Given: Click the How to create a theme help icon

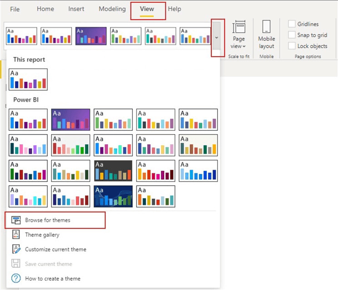Looking at the screenshot, I should click(16, 278).
